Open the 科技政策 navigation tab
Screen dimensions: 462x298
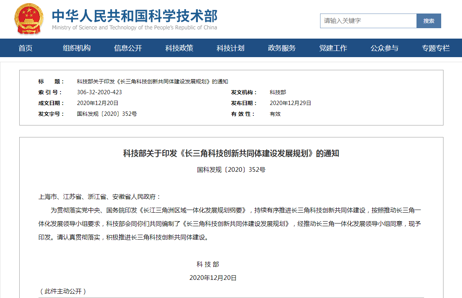(x=179, y=48)
